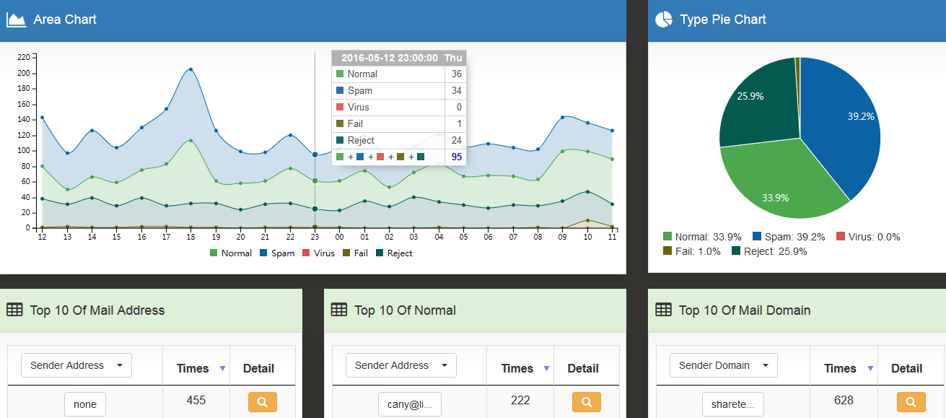Viewport: 946px width, 418px height.
Task: Click table icon beside Top 10 Of Mail Domain
Action: 663,310
